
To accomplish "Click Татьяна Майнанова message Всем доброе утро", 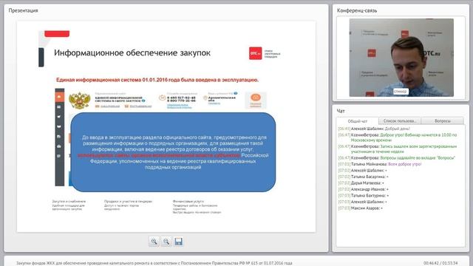I will 379,164.
